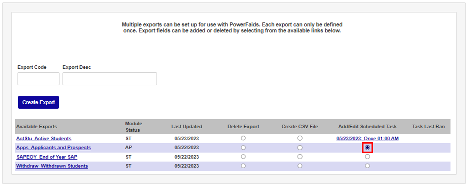Click the Export Code label

32,67
